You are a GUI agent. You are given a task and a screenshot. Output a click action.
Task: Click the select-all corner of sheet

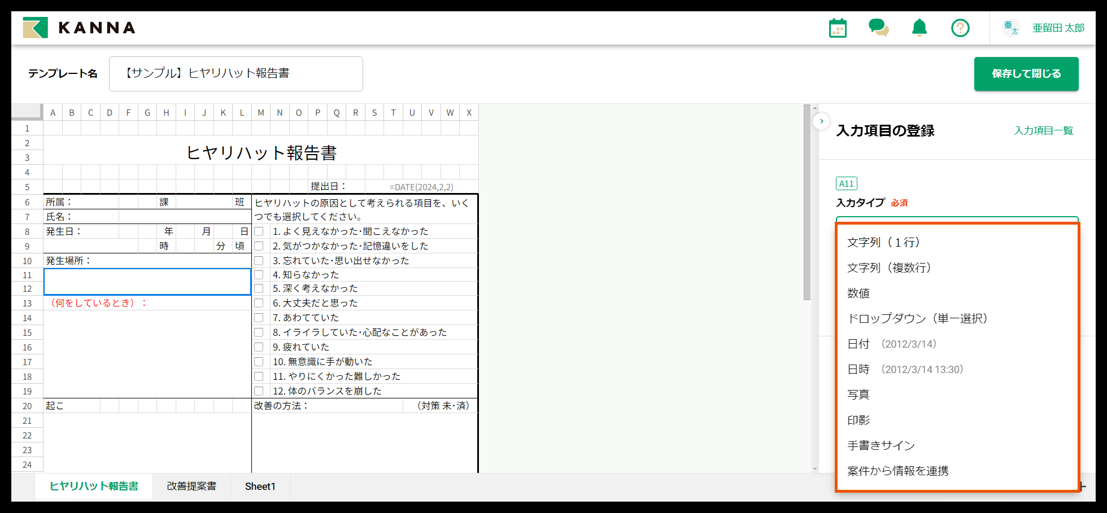pyautogui.click(x=27, y=112)
